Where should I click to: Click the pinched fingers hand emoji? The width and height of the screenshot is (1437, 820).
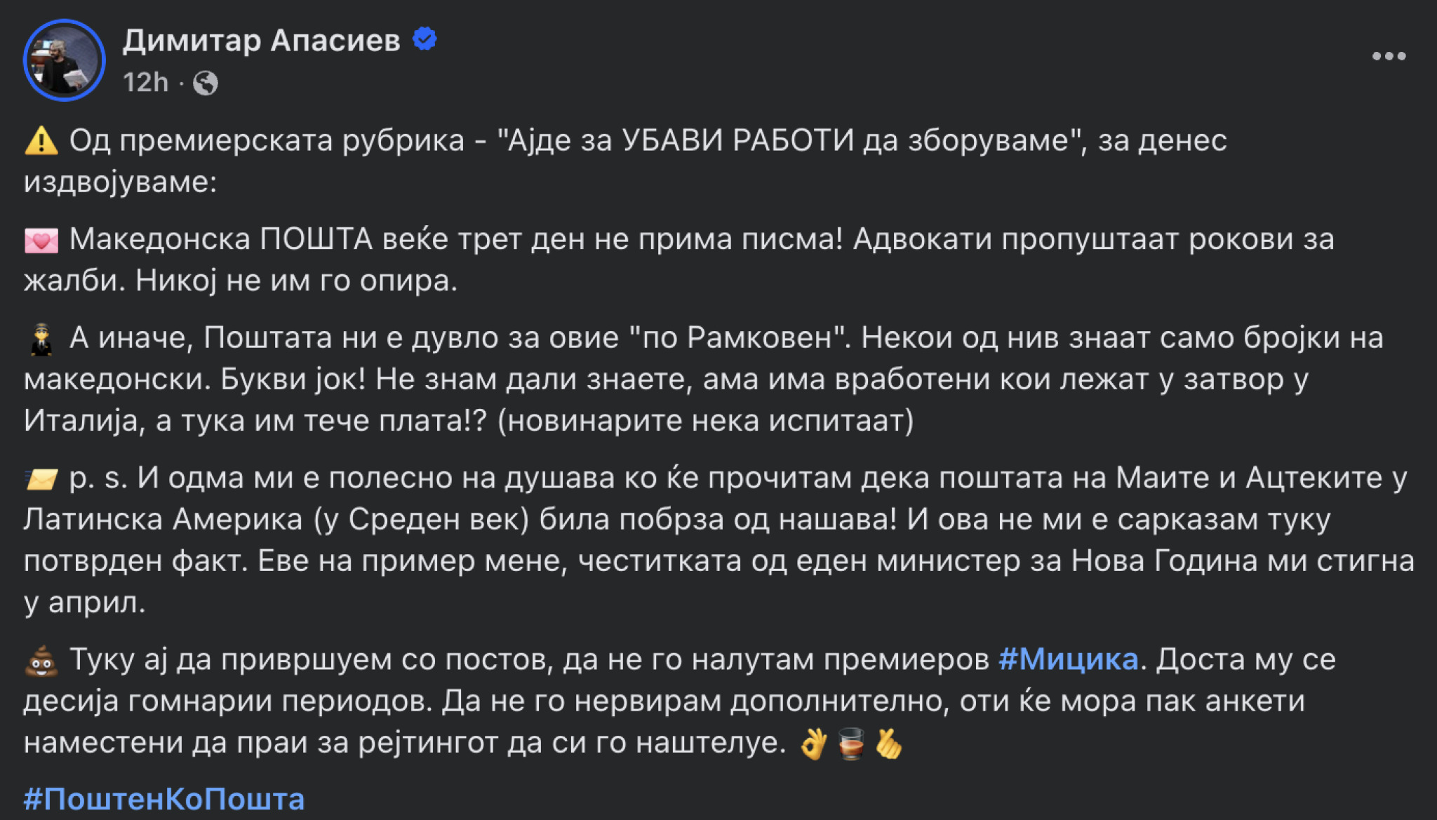coord(888,744)
